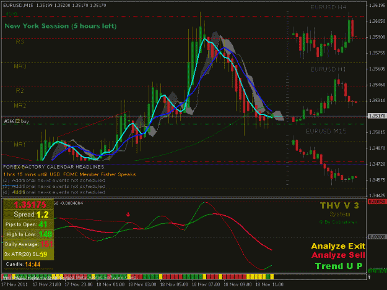387x290 pixels.
Task: Click the 'Candle: 14:44' countdown timer
Action: click(x=23, y=264)
